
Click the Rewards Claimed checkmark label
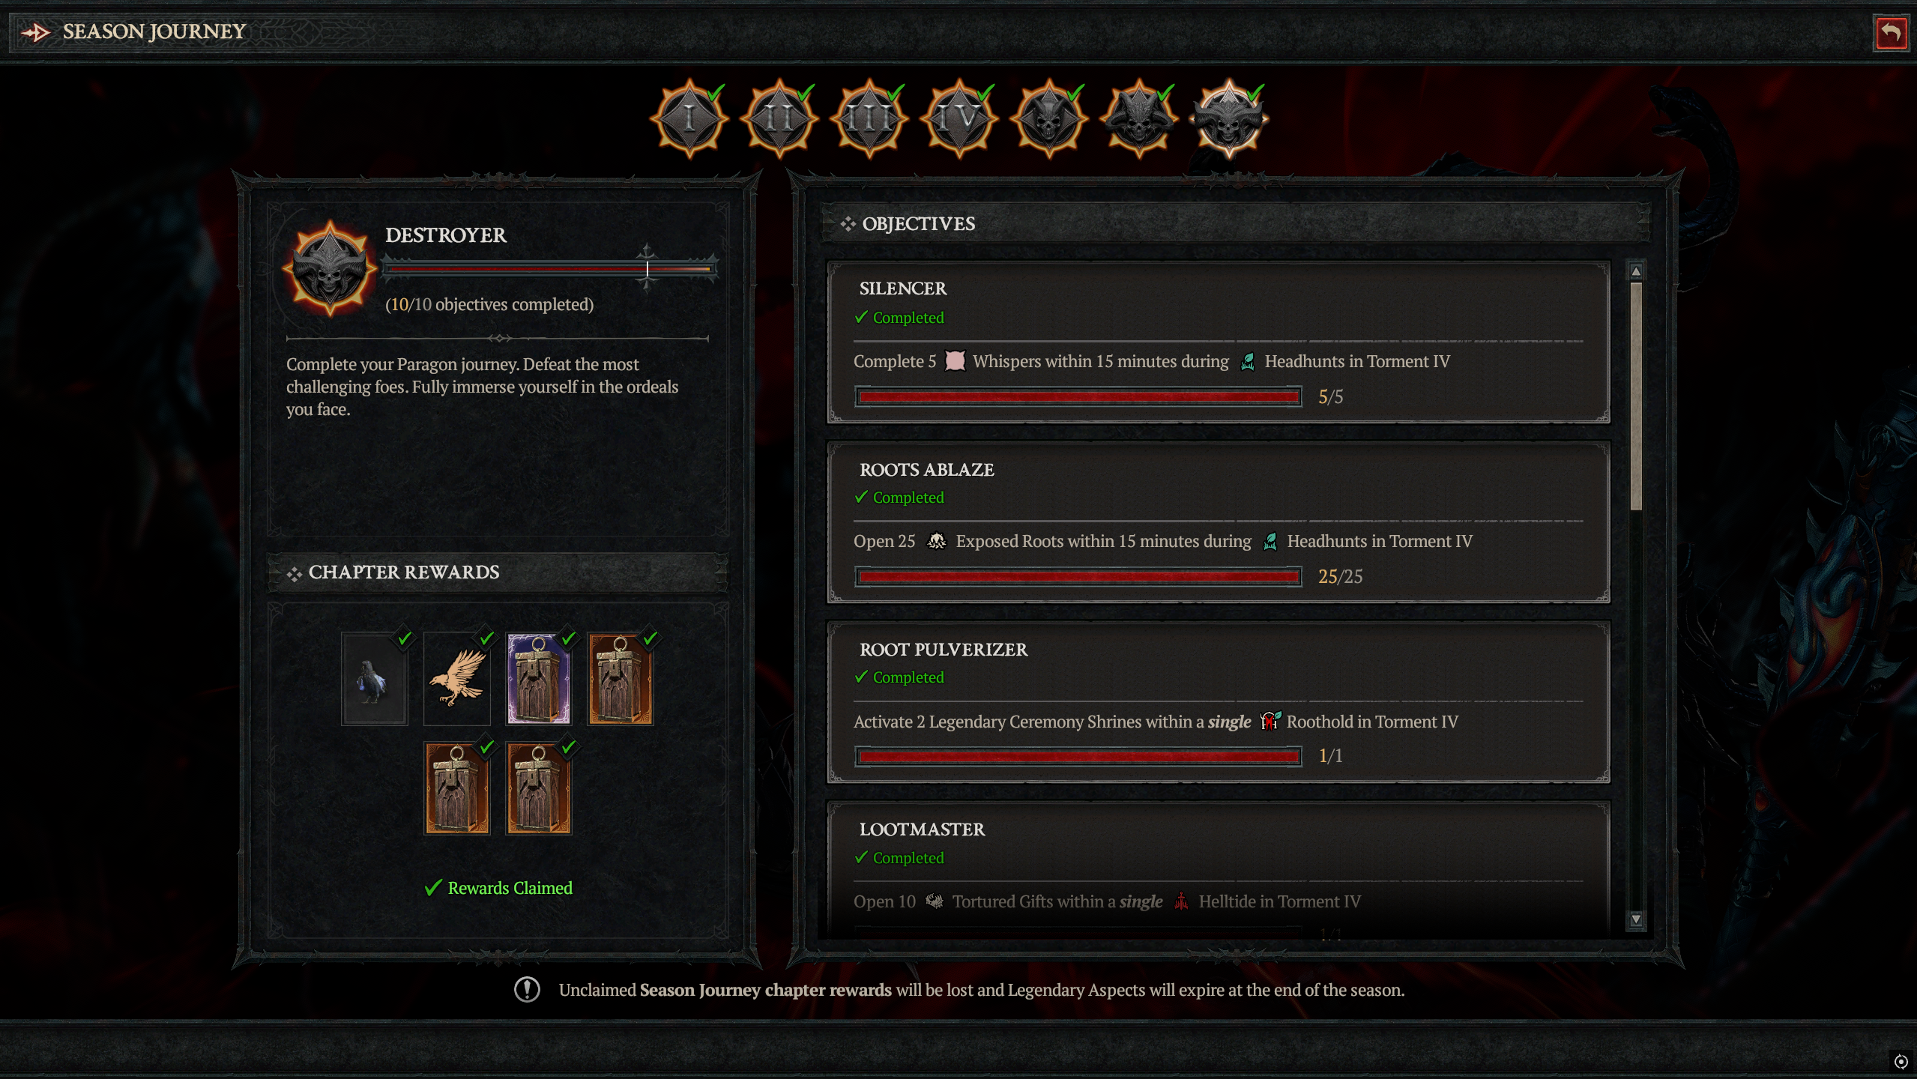point(498,888)
